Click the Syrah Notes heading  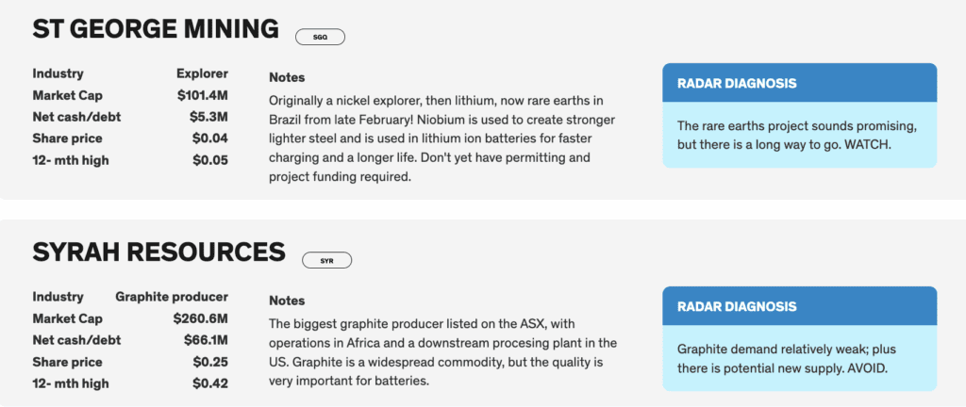(x=287, y=301)
